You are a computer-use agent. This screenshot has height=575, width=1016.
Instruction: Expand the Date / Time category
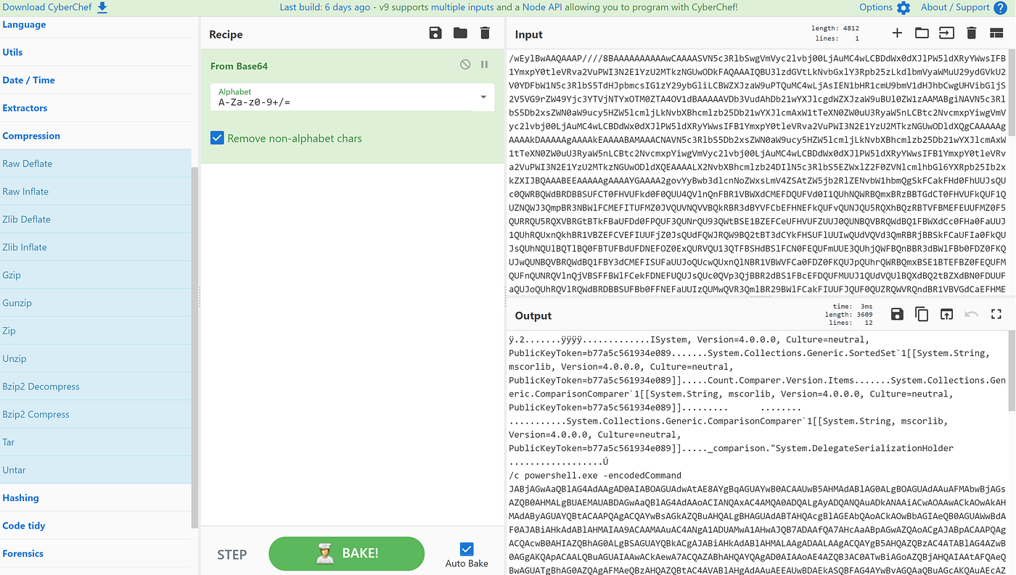click(x=28, y=80)
